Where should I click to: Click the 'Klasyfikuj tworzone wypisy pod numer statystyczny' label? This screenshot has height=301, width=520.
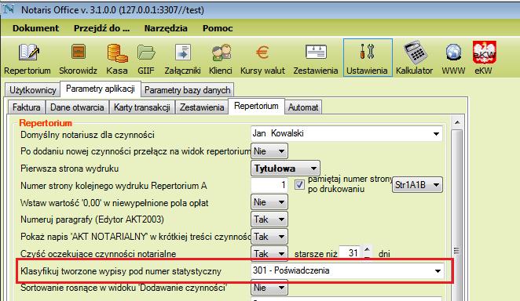(121, 271)
